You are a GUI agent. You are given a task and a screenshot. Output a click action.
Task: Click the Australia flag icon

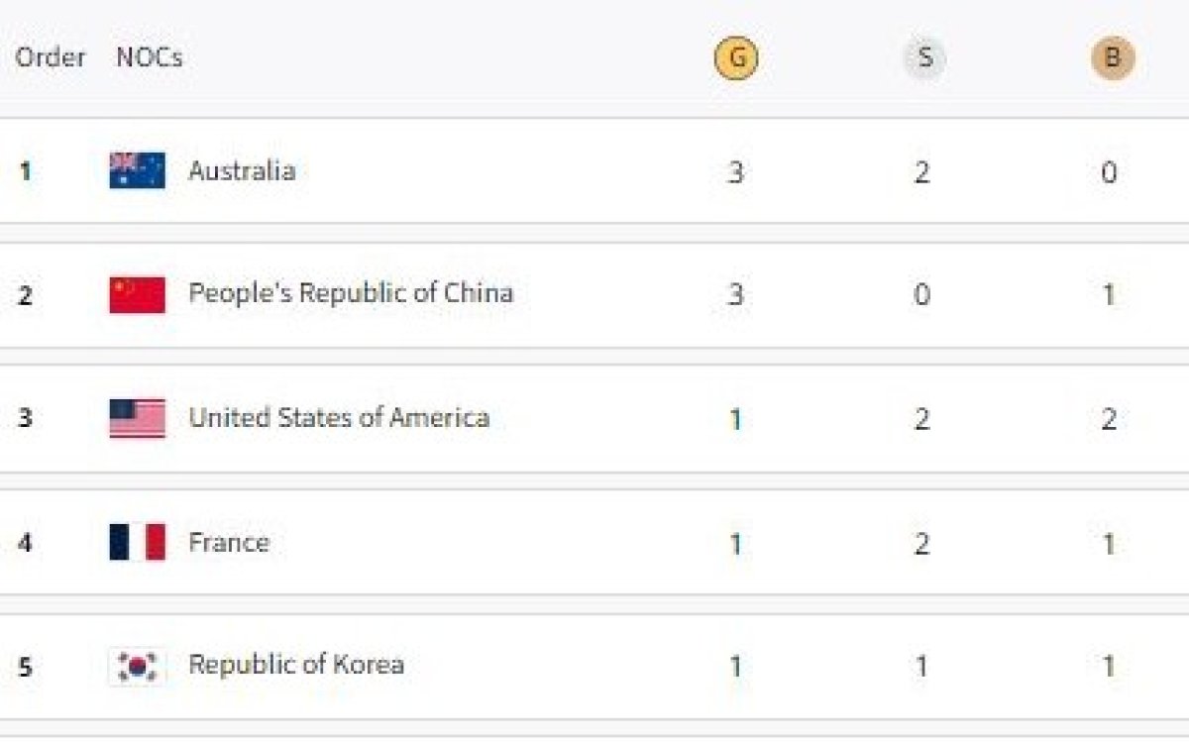click(x=137, y=171)
